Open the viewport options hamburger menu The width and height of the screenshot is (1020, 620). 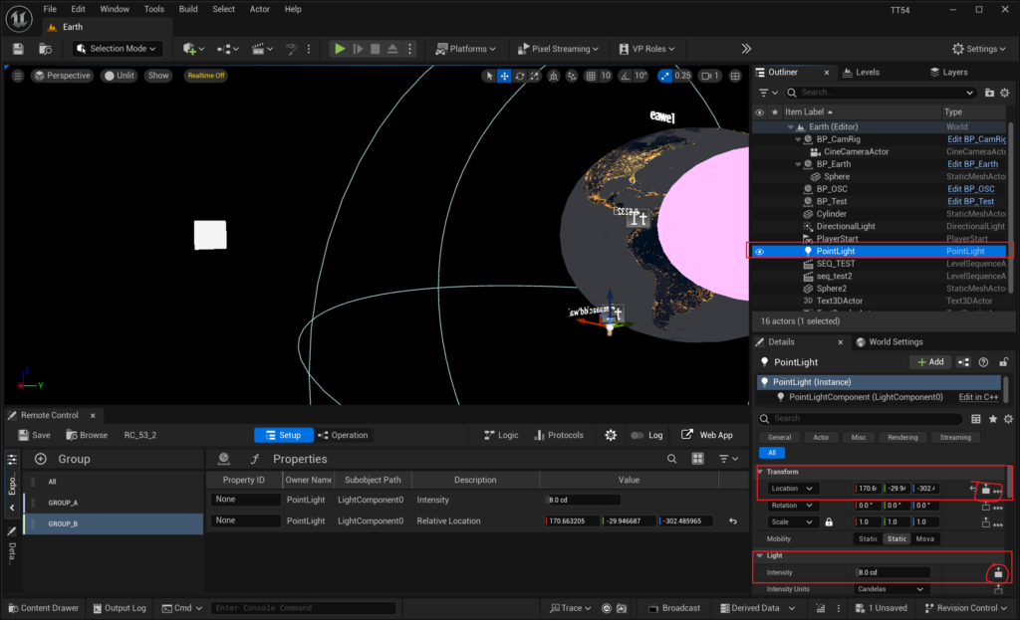(x=18, y=76)
